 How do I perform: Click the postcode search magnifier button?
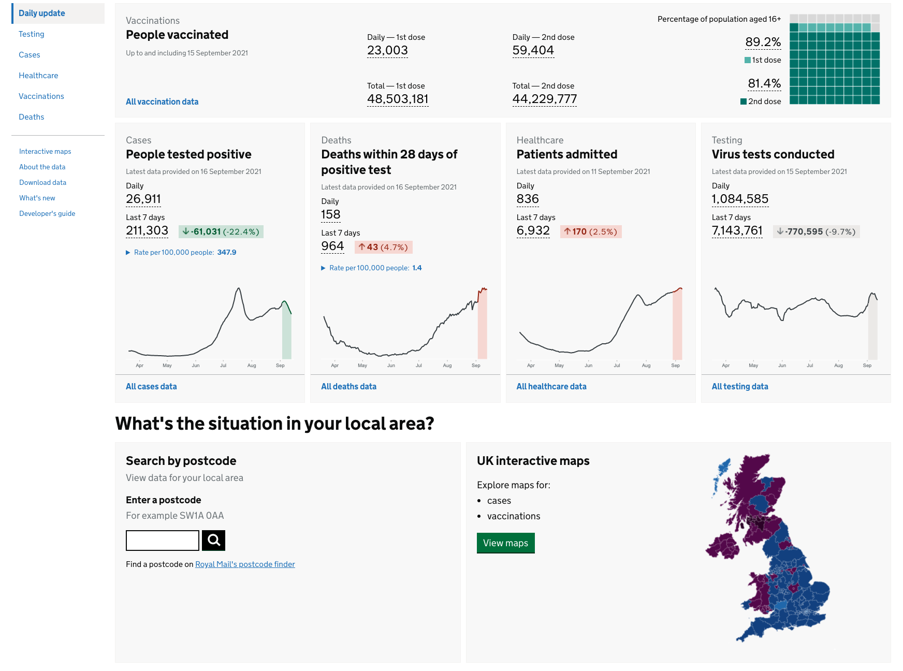pos(213,541)
